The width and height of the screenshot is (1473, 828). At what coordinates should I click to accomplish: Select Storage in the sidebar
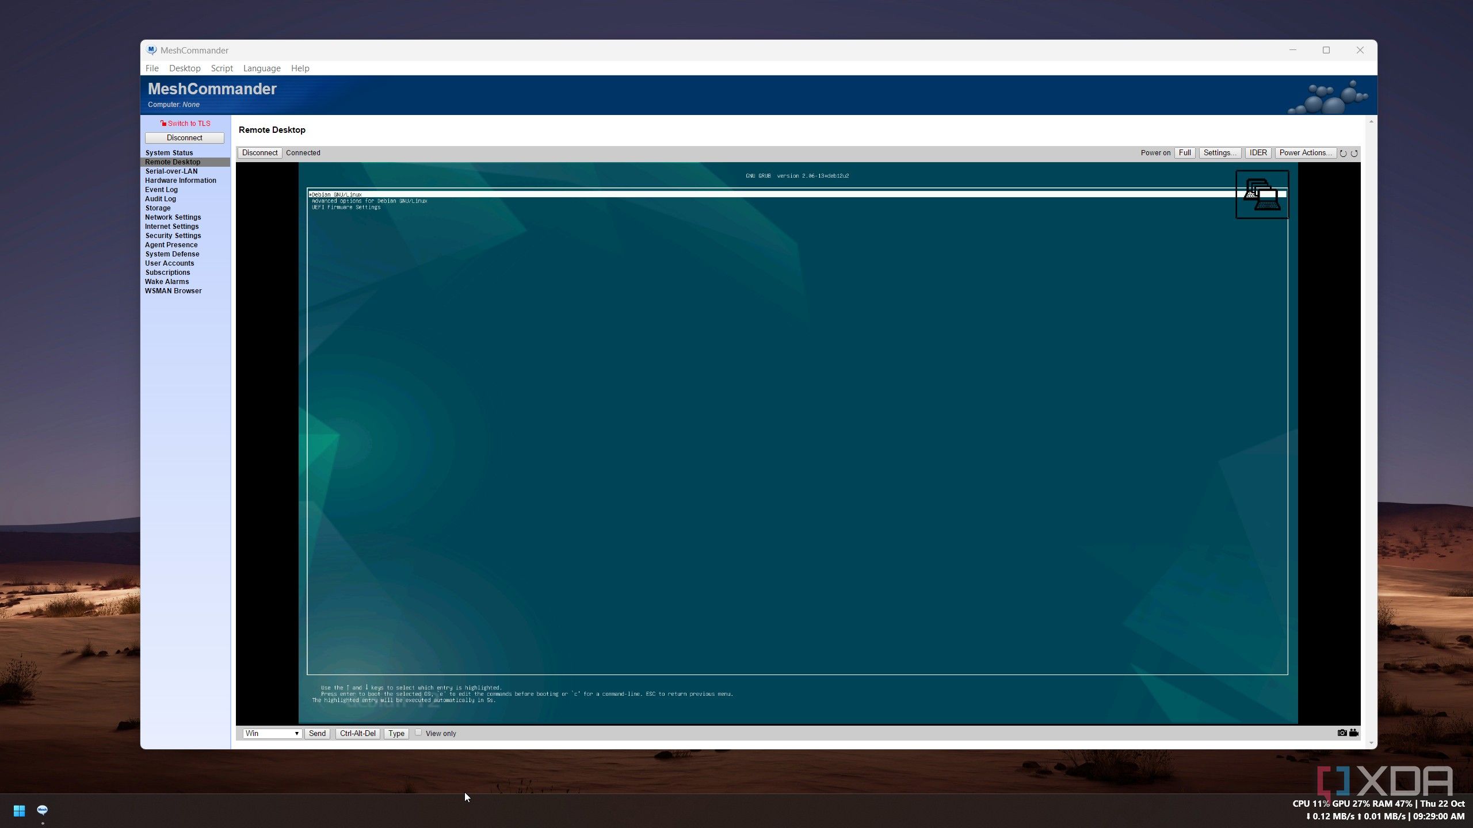pos(158,208)
